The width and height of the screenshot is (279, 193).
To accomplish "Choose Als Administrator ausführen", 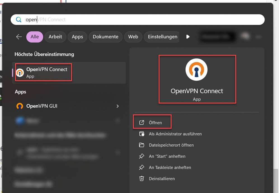I will pos(170,134).
